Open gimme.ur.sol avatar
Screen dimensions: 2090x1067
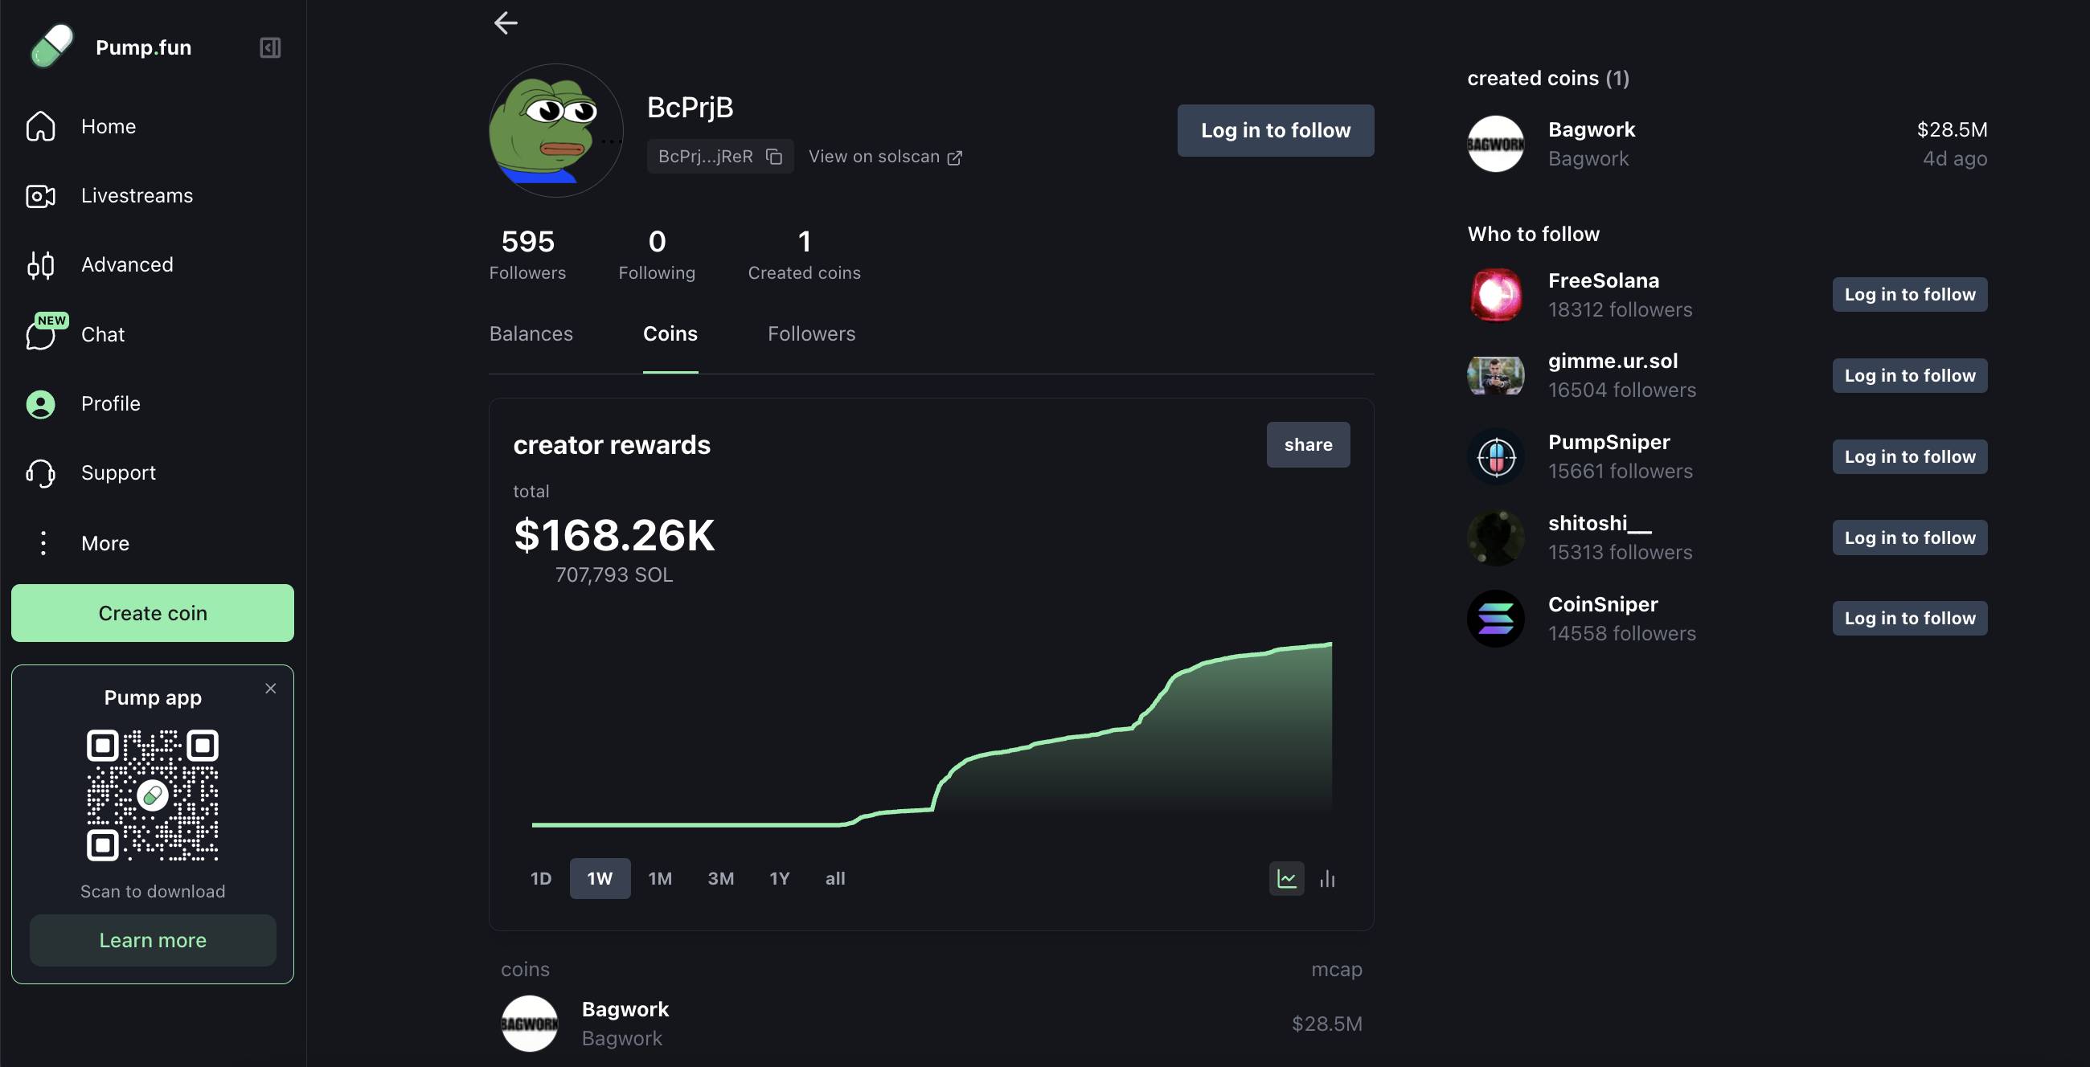tap(1496, 375)
